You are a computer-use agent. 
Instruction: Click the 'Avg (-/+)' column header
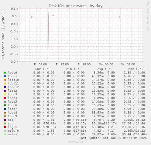click(105, 69)
